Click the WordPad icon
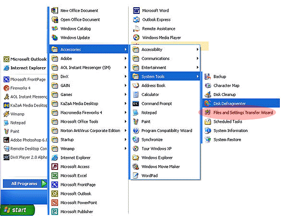 tap(135, 175)
